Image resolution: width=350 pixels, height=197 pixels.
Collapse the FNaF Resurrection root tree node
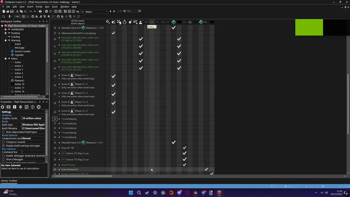(x=2, y=26)
